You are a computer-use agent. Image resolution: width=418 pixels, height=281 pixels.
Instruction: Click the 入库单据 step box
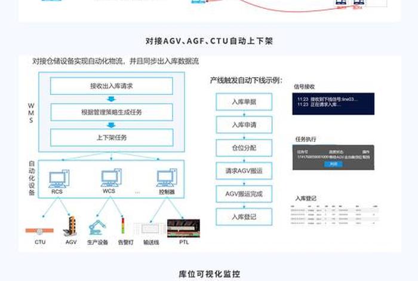[x=244, y=102]
